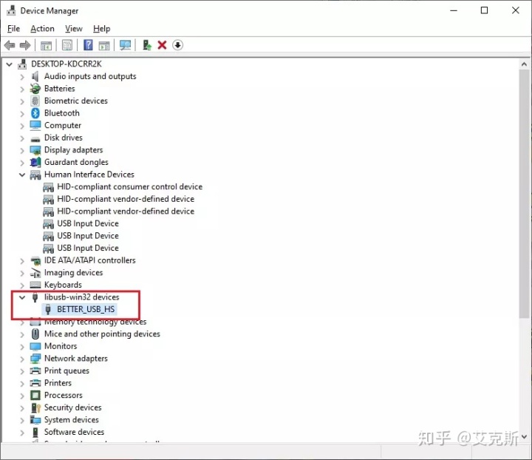Select HID-compliant consumer control device

click(x=129, y=186)
